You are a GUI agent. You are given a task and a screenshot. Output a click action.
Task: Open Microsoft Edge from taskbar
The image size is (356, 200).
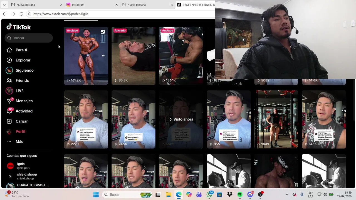179,195
